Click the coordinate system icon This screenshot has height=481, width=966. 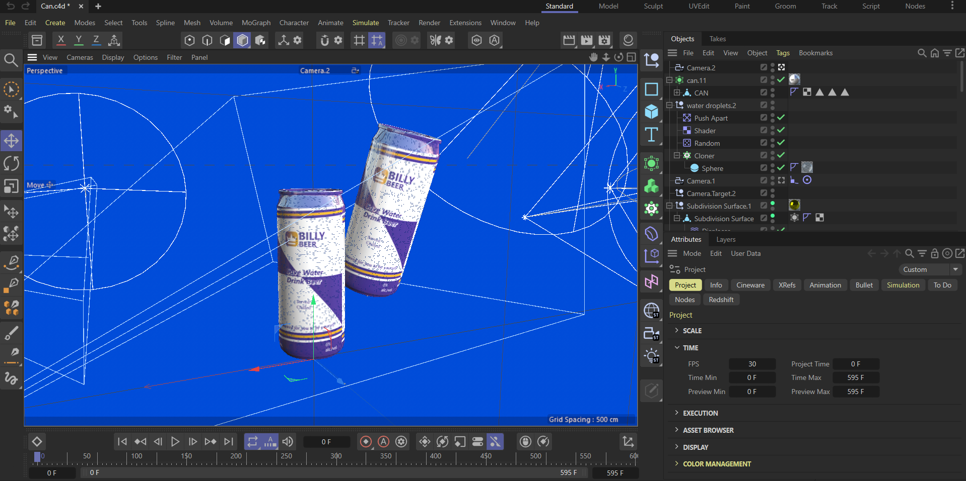[114, 40]
